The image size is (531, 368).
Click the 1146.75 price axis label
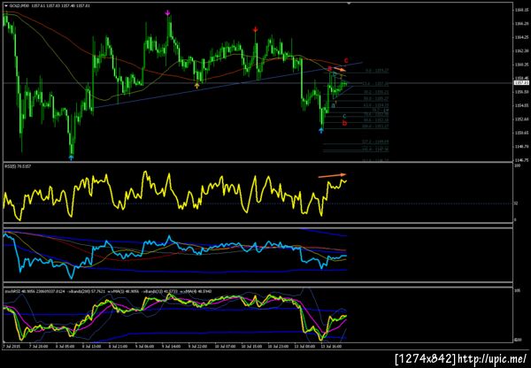[x=520, y=160]
